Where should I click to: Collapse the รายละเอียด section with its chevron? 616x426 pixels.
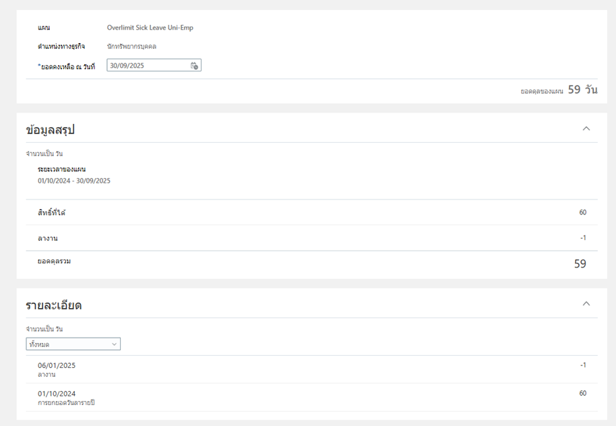[x=586, y=304]
